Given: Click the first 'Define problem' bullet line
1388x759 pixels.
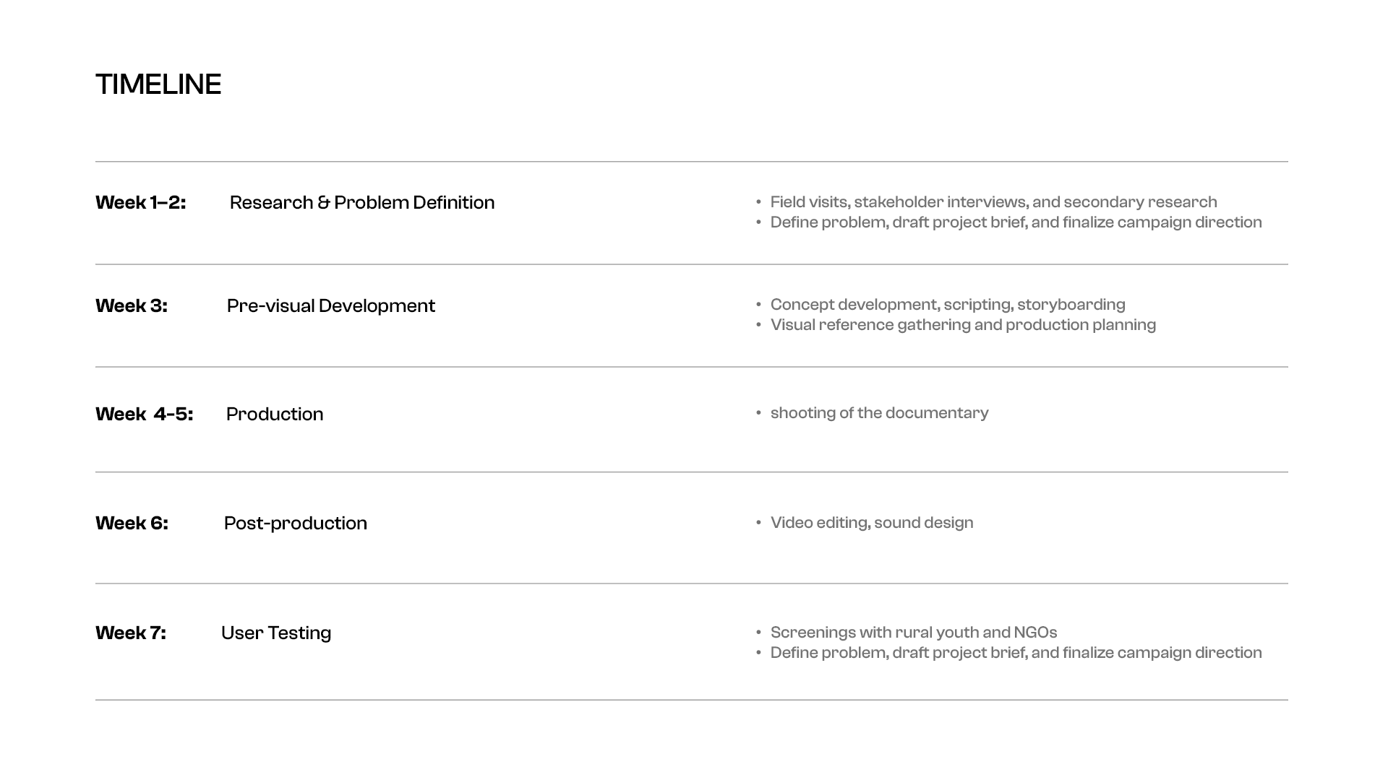Looking at the screenshot, I should pos(1016,222).
